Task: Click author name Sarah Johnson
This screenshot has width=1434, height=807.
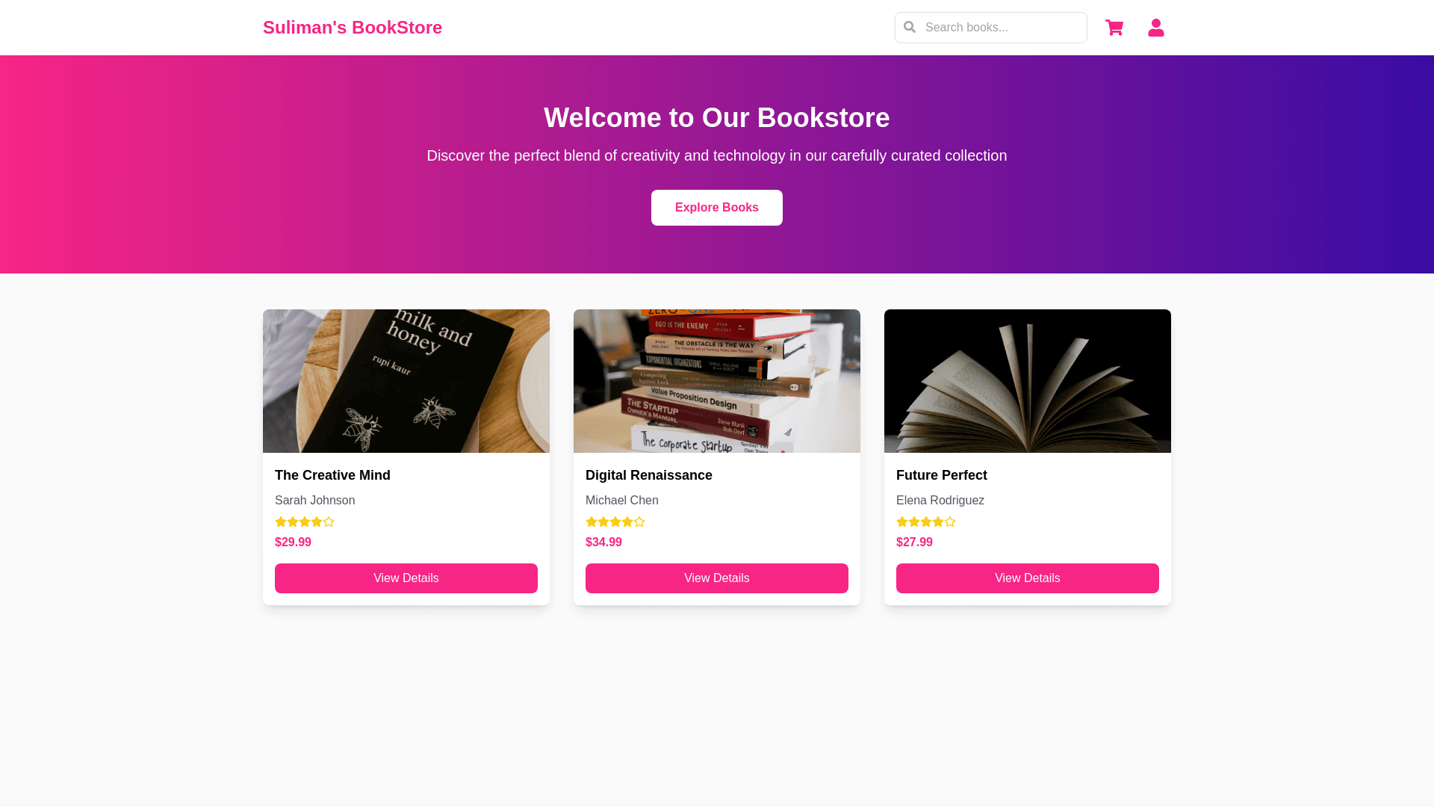Action: tap(315, 501)
